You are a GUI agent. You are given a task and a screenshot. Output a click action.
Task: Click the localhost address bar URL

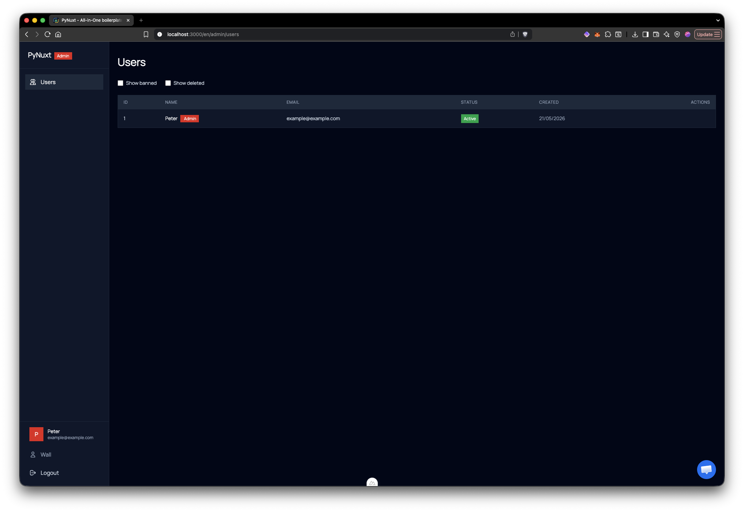(203, 34)
